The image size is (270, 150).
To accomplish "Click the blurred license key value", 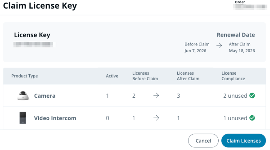I will (x=33, y=45).
